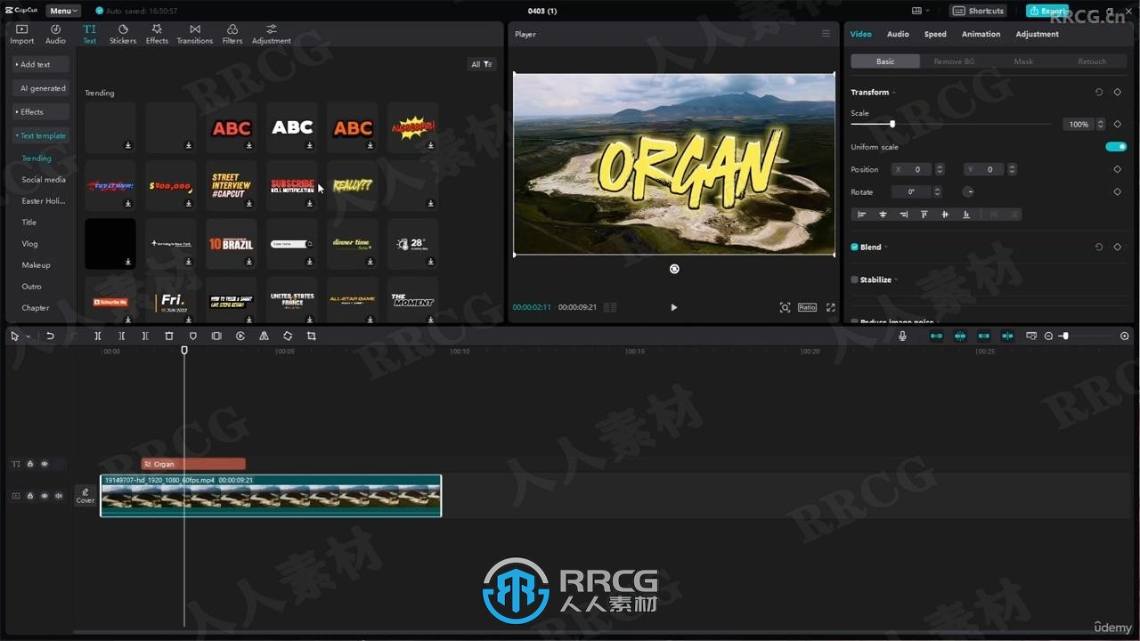Open the Effects panel in top toolbar
The width and height of the screenshot is (1140, 641).
coord(157,35)
